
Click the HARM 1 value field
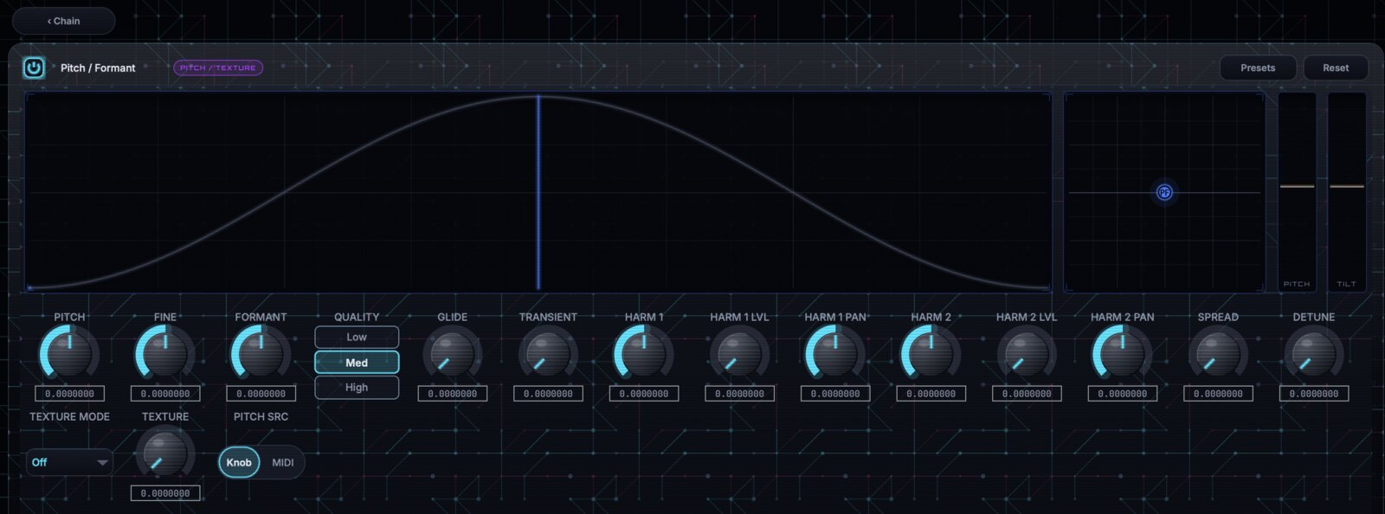point(644,394)
